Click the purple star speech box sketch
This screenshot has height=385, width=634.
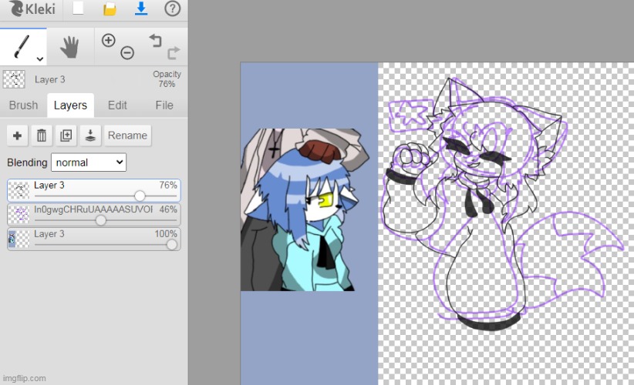click(410, 115)
